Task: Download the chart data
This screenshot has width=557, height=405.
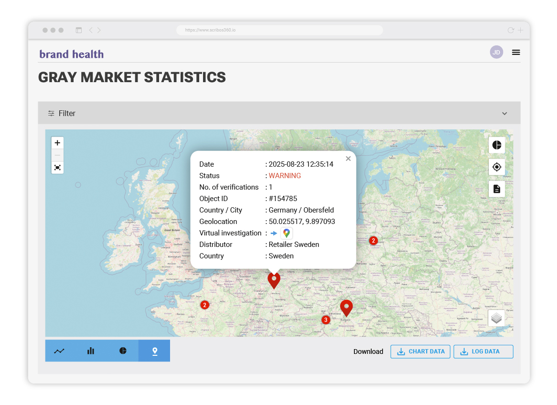Action: (x=420, y=352)
